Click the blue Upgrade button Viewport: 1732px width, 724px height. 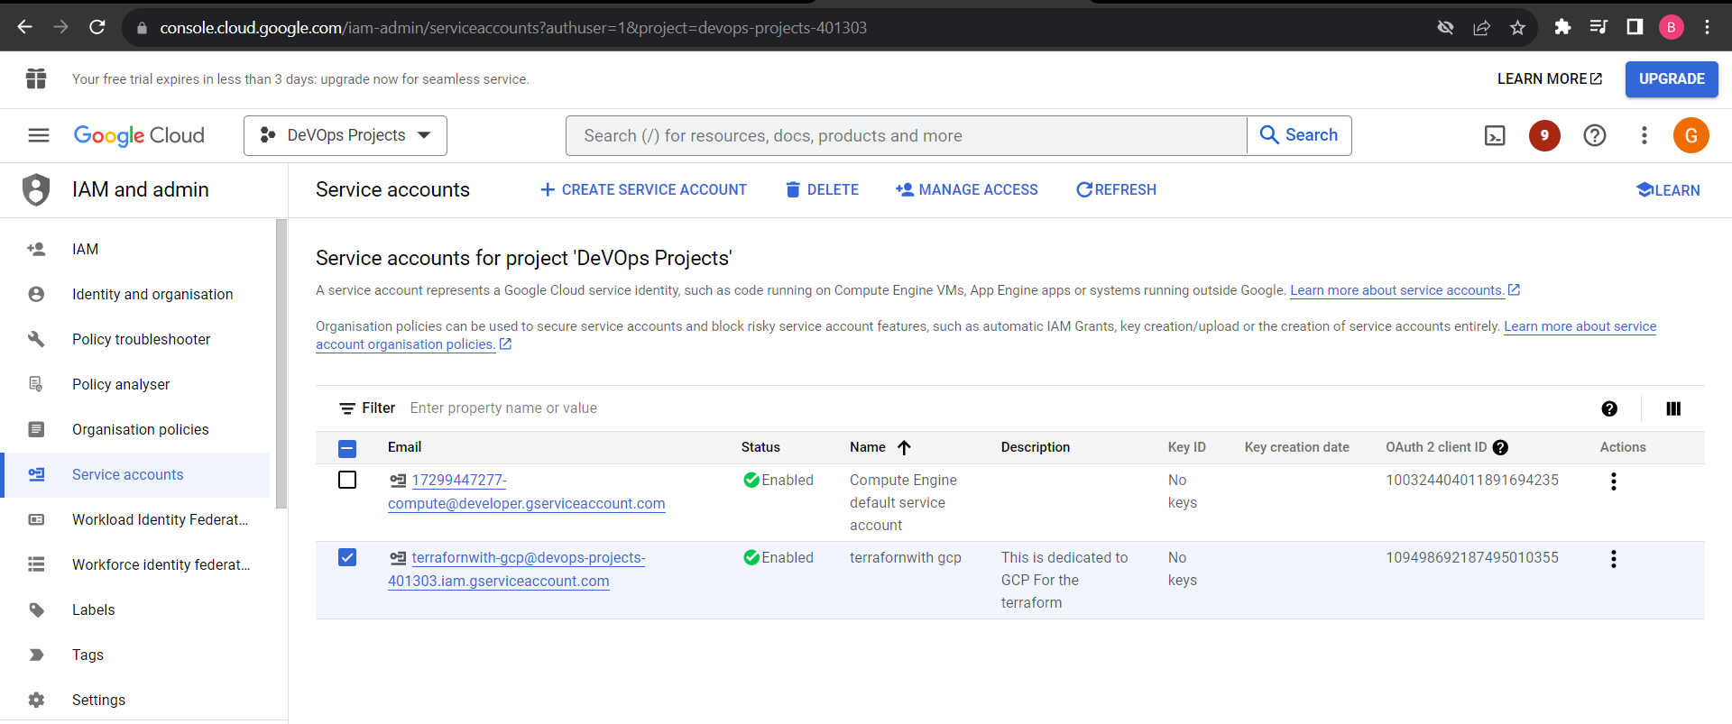[1671, 79]
